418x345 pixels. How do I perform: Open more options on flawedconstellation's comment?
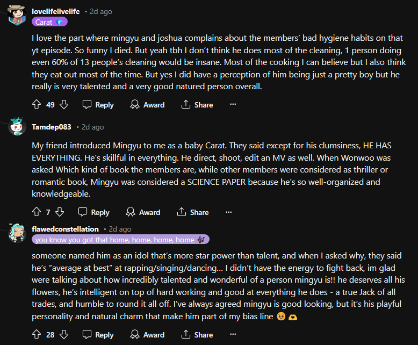pyautogui.click(x=233, y=334)
